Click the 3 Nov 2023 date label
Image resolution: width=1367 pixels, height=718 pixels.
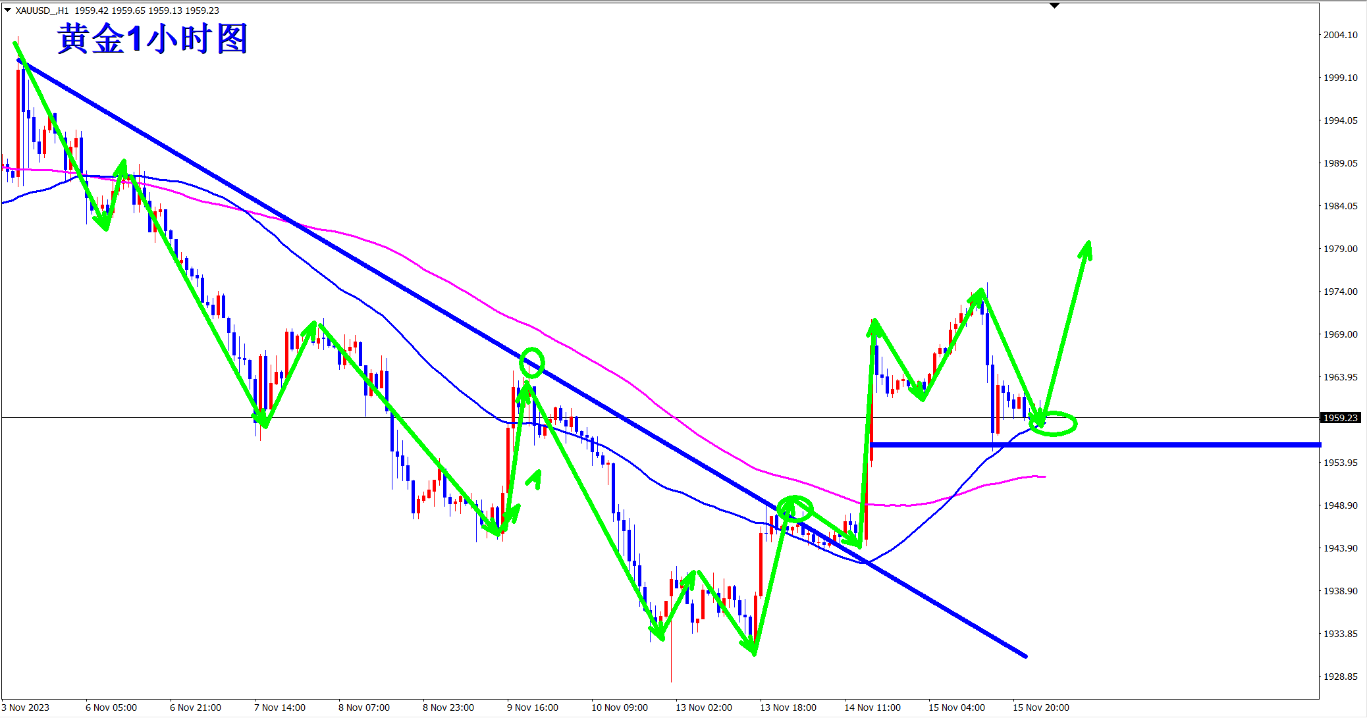[x=26, y=707]
